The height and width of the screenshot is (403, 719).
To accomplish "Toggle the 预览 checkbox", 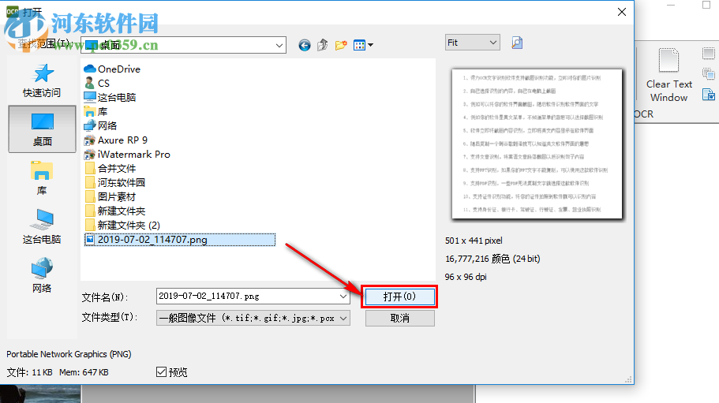I will 162,372.
